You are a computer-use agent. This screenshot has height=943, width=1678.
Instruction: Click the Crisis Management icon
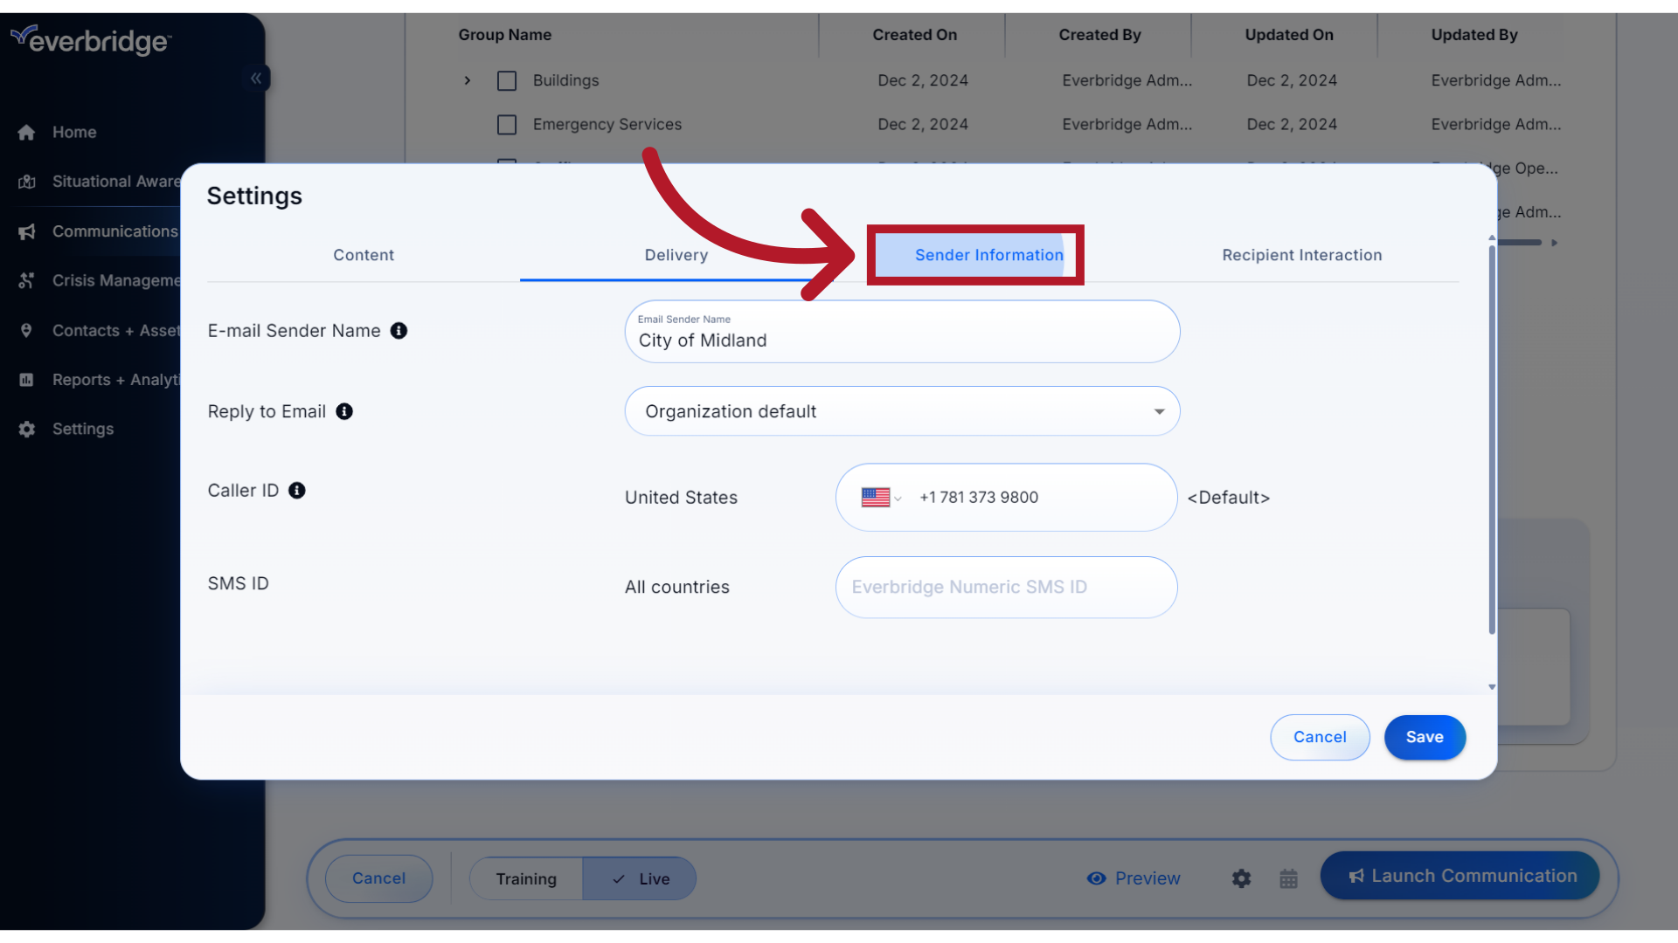[26, 281]
